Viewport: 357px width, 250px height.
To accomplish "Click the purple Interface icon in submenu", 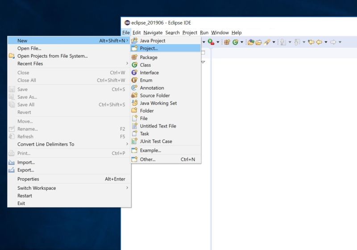I will pos(134,72).
